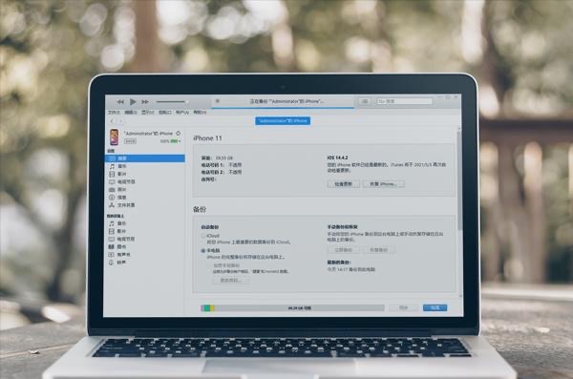
Task: Click the 立即备份 button
Action: click(x=343, y=250)
